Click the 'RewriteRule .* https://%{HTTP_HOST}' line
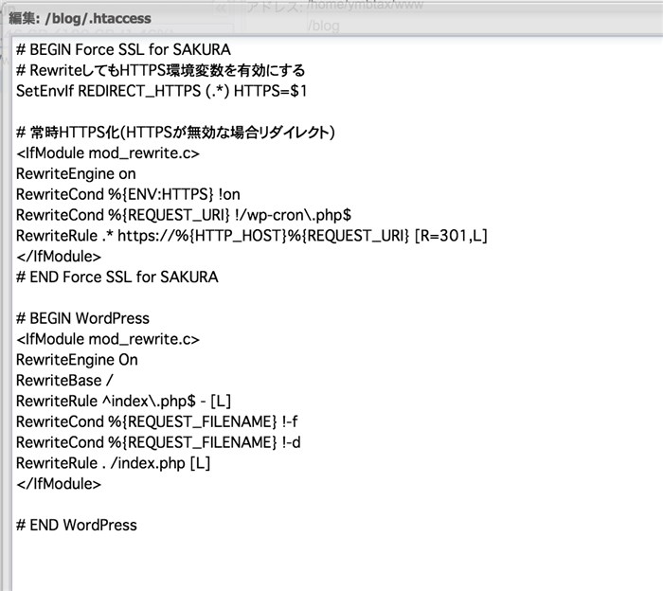 tap(252, 236)
